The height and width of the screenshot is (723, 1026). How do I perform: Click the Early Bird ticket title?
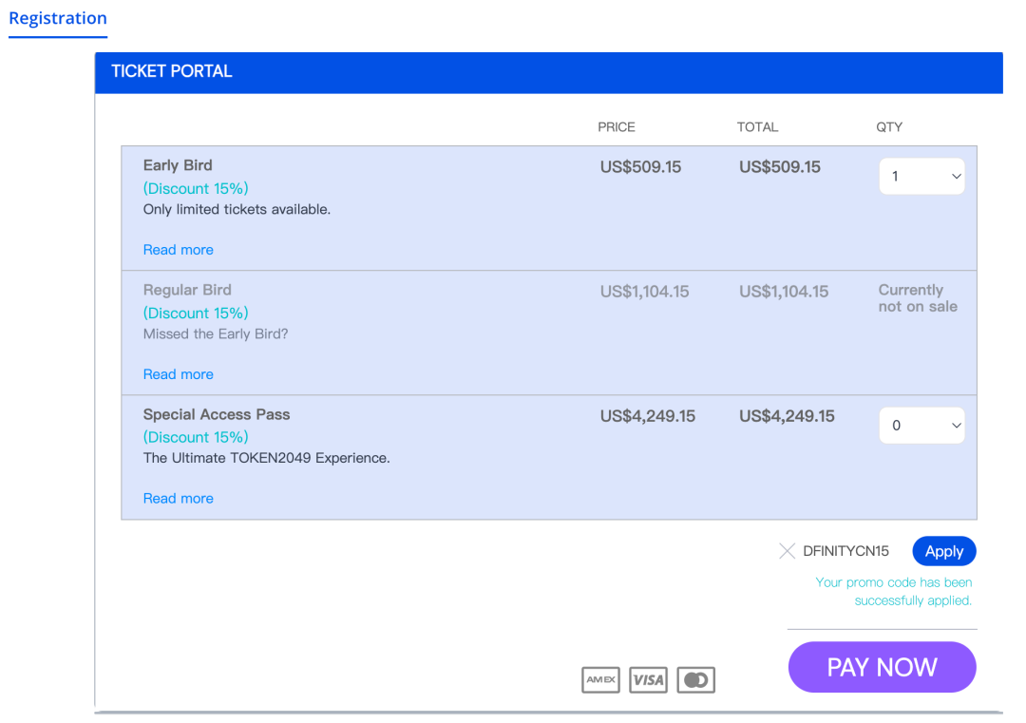coord(178,165)
